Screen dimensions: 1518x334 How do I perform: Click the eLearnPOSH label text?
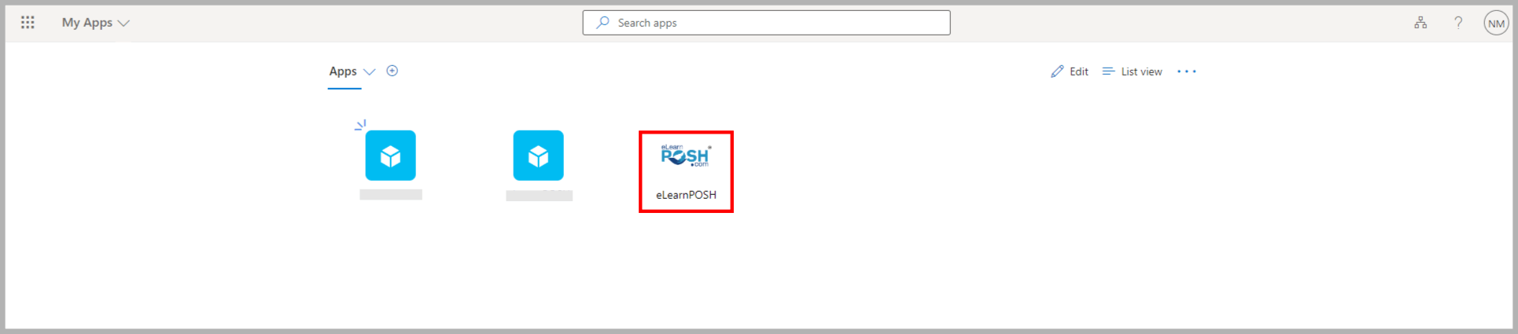coord(686,195)
